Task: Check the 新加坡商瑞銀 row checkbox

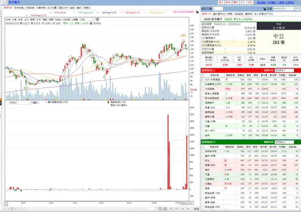Action: click(x=203, y=98)
